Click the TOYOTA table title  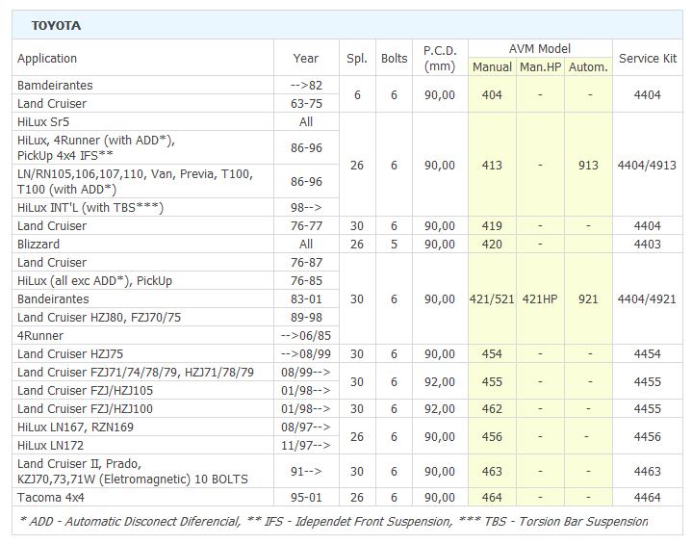pyautogui.click(x=56, y=25)
